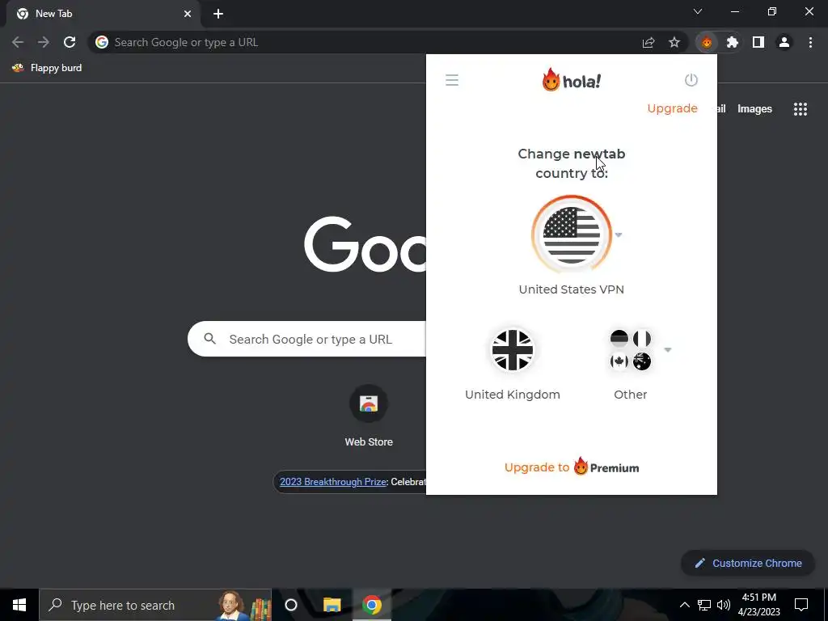The width and height of the screenshot is (828, 621).
Task: Reload the current page
Action: tap(70, 42)
